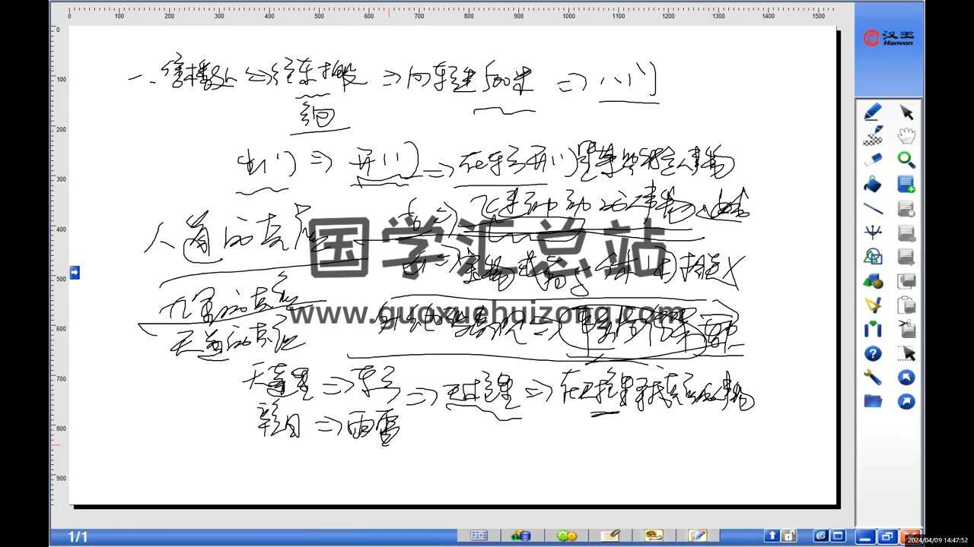Expand the left side panel arrow
The image size is (974, 547).
(75, 272)
